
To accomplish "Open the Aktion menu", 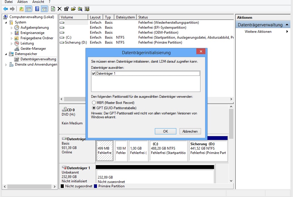I will coord(22,2).
